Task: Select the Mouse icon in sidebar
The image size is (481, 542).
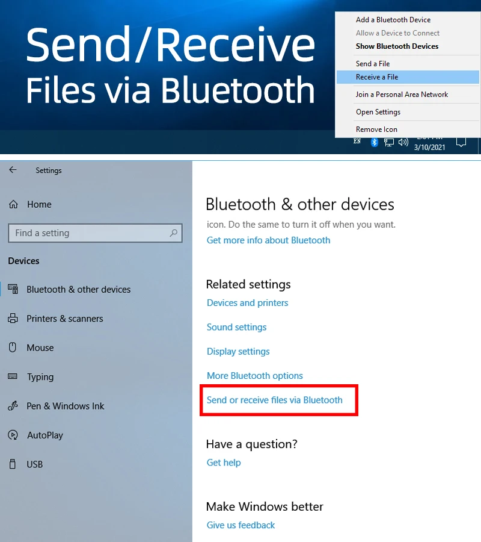Action: click(x=13, y=347)
